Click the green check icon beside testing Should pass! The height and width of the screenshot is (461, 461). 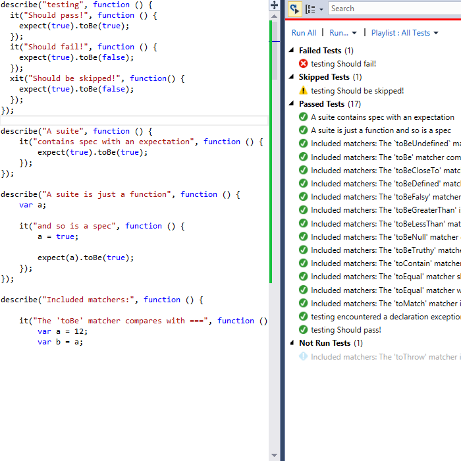303,330
